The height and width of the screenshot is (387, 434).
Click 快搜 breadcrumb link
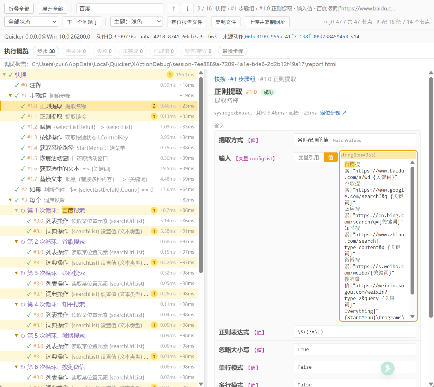pyautogui.click(x=220, y=79)
